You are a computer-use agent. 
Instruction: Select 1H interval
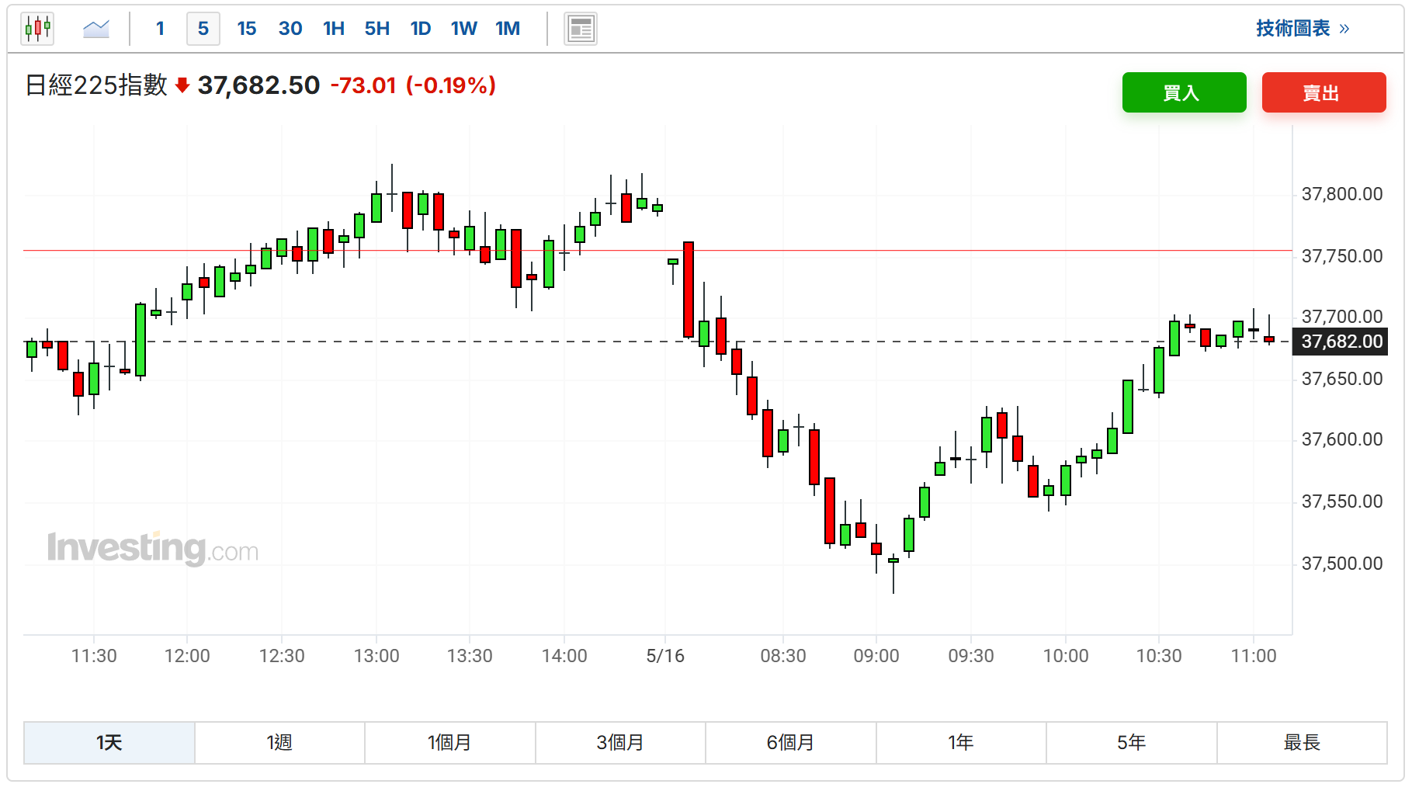coord(334,29)
